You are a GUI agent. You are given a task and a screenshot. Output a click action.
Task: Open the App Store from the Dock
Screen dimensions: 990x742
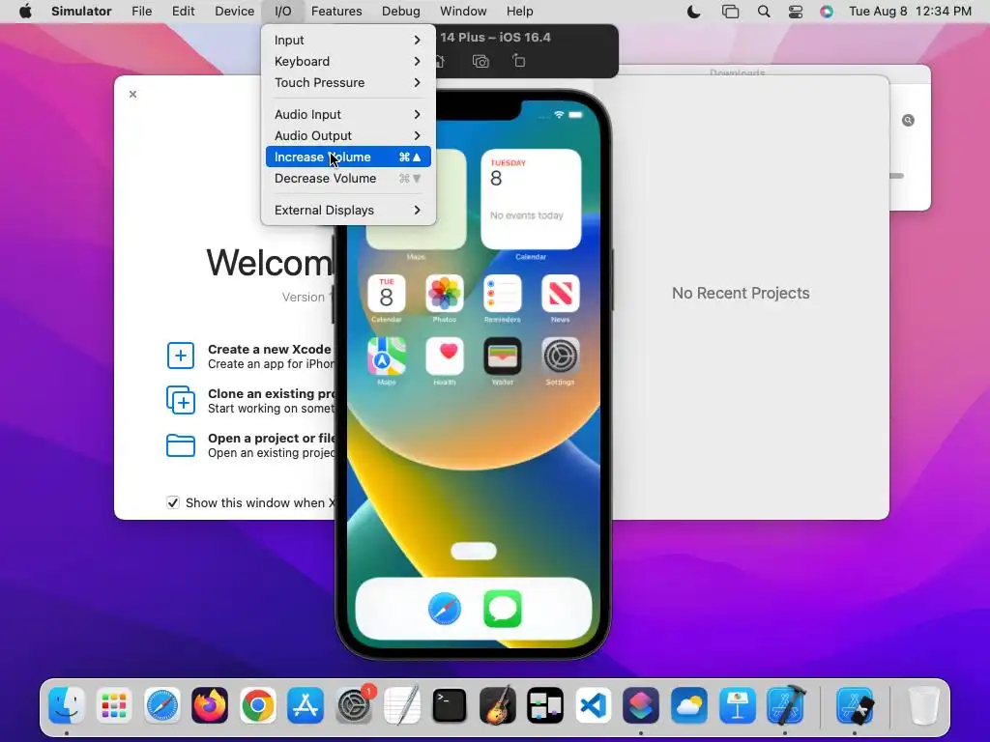pyautogui.click(x=306, y=704)
